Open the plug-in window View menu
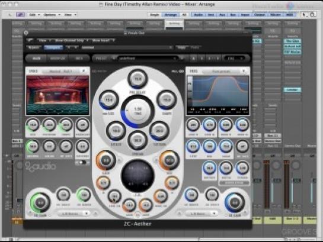The image size is (323, 242). coord(44,40)
